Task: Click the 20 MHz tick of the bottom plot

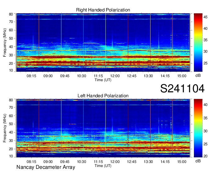Action: click(x=11, y=149)
